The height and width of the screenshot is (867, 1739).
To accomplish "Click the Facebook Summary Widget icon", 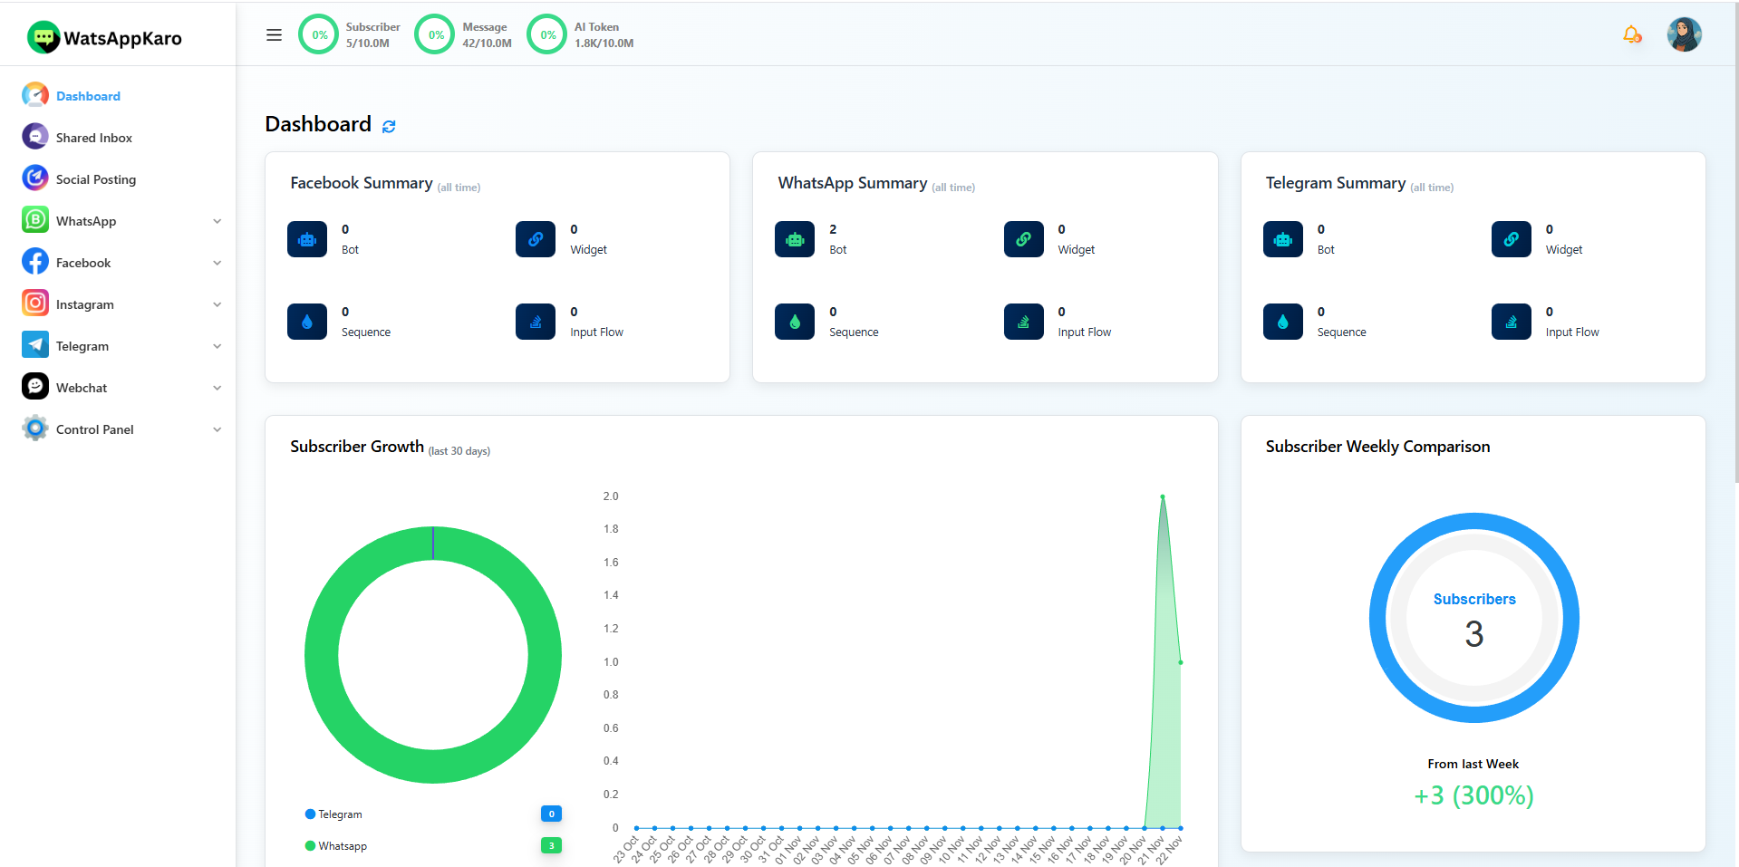I will [x=536, y=239].
